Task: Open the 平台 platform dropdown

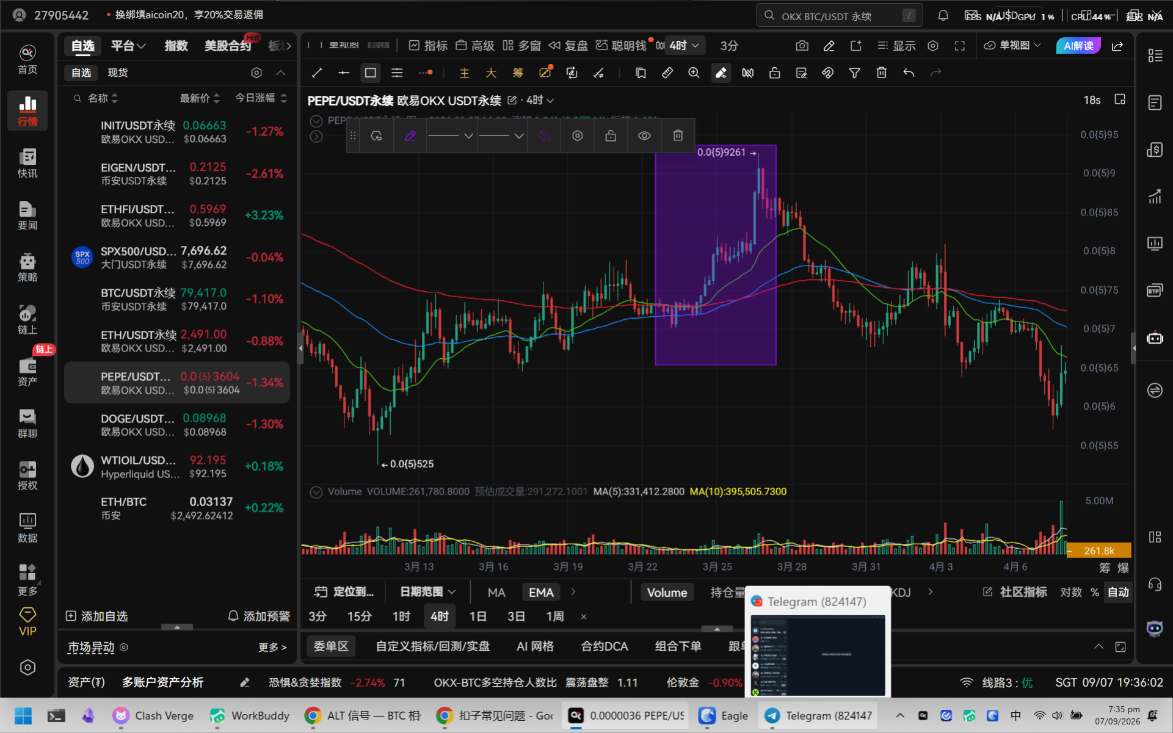Action: pos(128,46)
